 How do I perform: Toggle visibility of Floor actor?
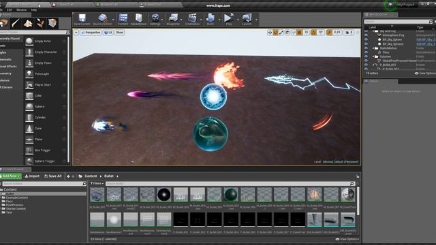367,52
